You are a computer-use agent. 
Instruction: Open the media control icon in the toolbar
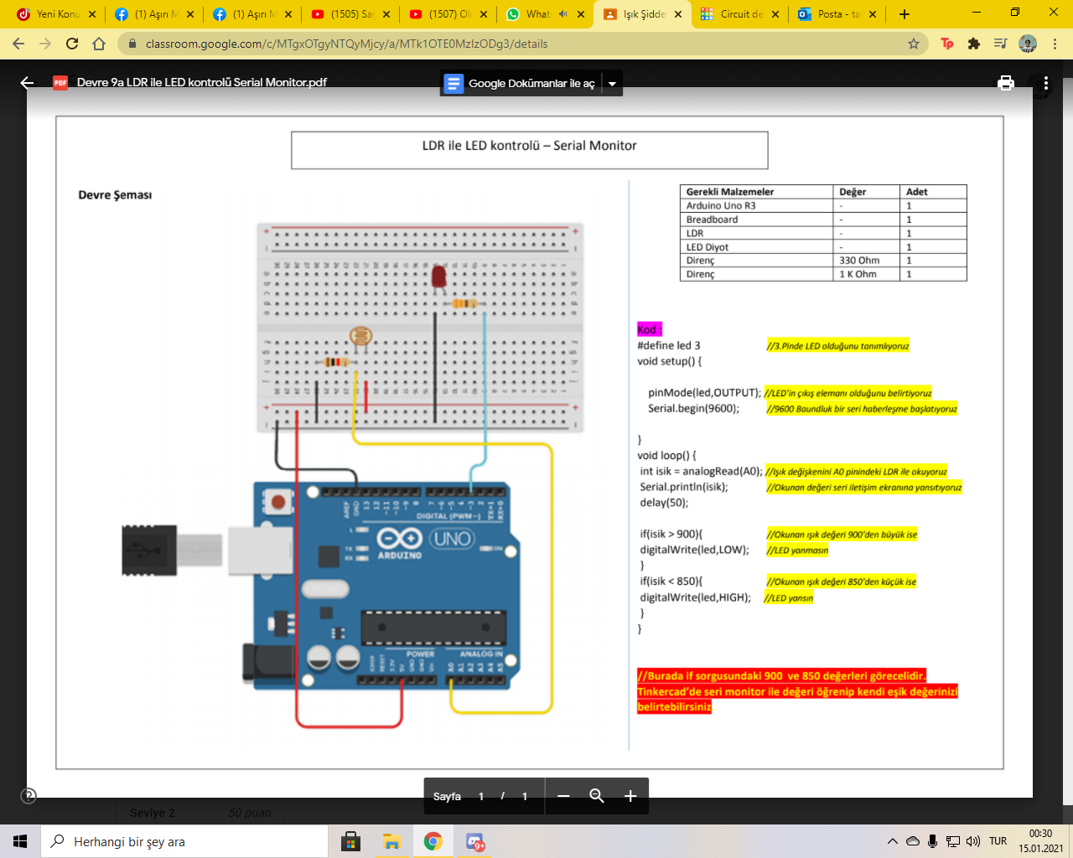[x=1000, y=44]
